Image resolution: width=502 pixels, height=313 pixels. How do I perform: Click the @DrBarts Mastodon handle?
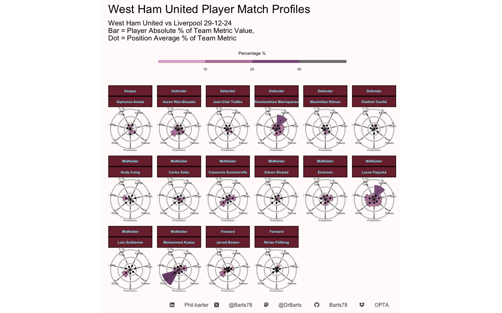pos(290,305)
